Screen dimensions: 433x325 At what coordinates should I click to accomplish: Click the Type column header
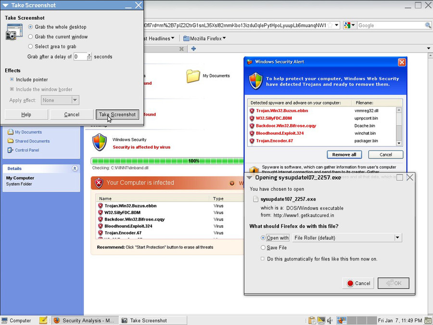(x=218, y=198)
